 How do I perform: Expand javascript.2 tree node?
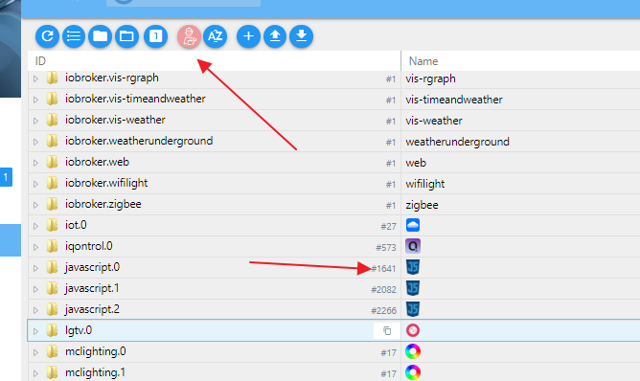[x=35, y=310]
